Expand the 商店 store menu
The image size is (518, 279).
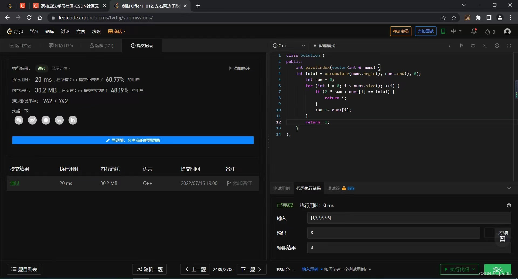117,32
